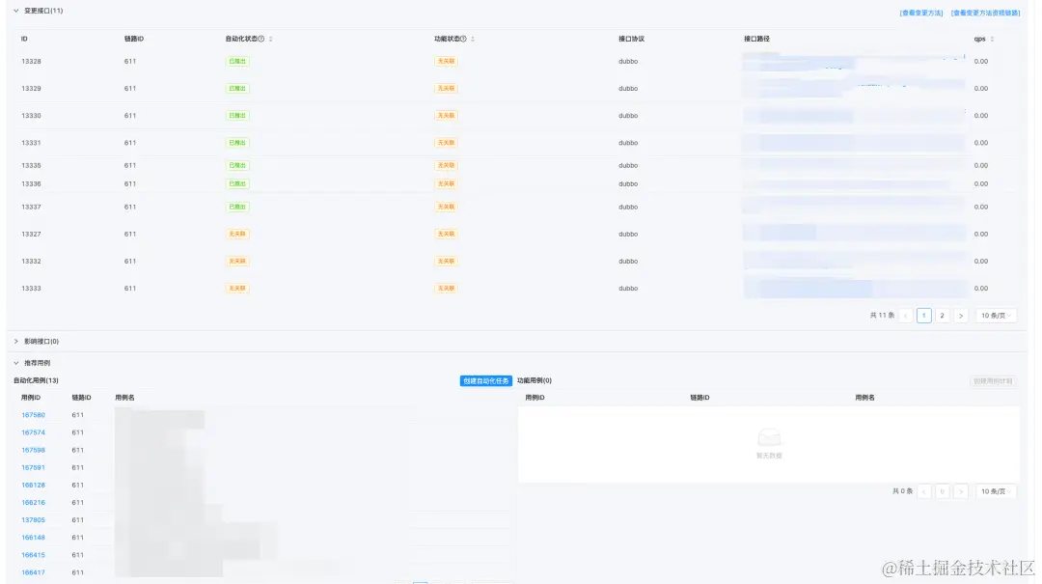Viewport: 1042px width, 584px height.
Task: Open use case 167580
Action: [33, 415]
